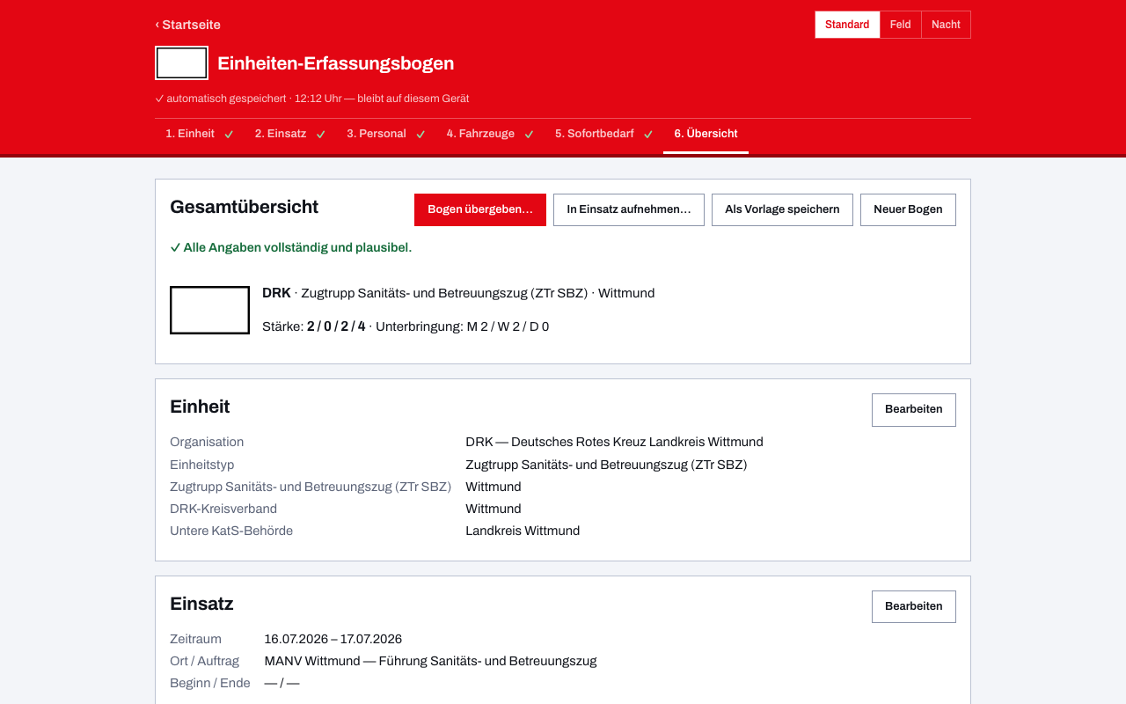Open the 2. Einsatz step tab
Screen dimensions: 1126x704
coord(289,134)
